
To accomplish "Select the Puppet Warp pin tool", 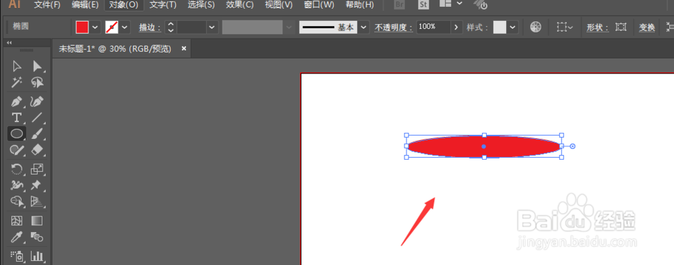I will (37, 185).
